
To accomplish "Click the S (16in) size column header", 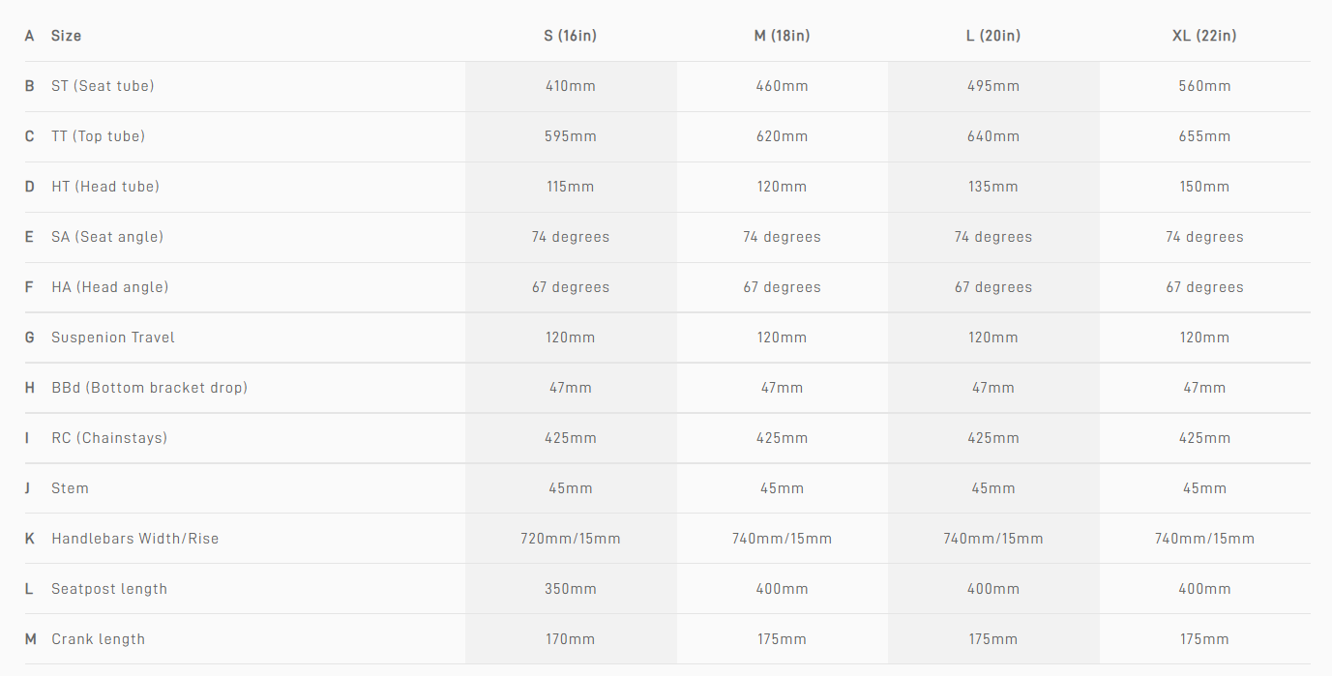I will click(x=570, y=36).
